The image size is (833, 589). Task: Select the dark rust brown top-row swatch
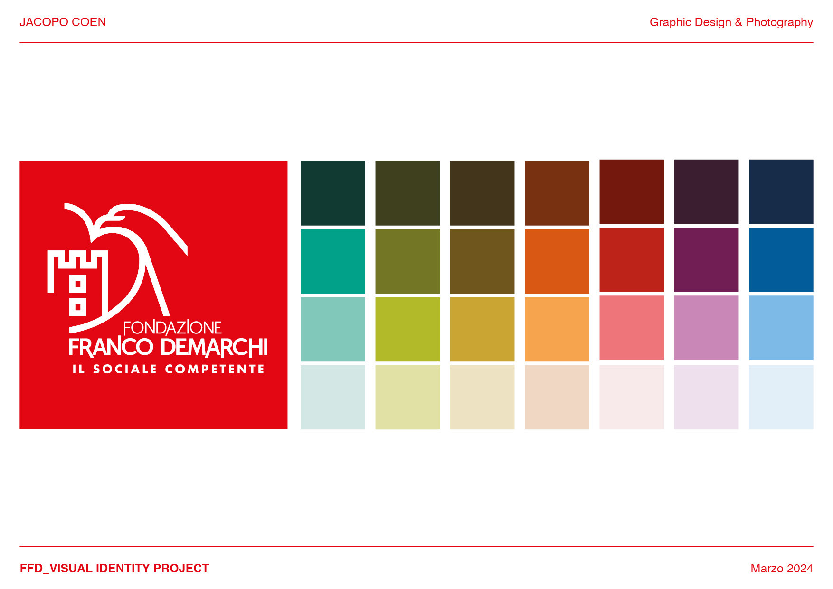click(x=557, y=193)
